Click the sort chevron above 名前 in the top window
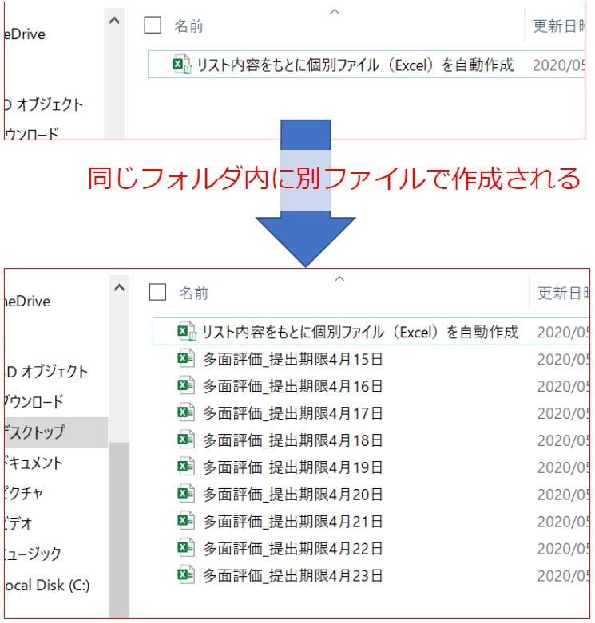 [x=335, y=12]
